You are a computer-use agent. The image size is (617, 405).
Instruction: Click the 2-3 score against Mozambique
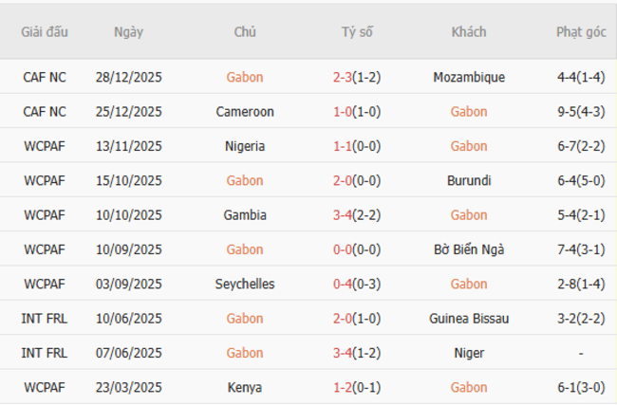click(343, 77)
